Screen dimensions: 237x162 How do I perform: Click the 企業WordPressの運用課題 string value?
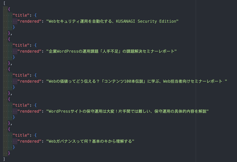112,51
